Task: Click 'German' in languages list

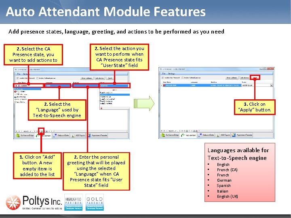Action: [x=224, y=180]
